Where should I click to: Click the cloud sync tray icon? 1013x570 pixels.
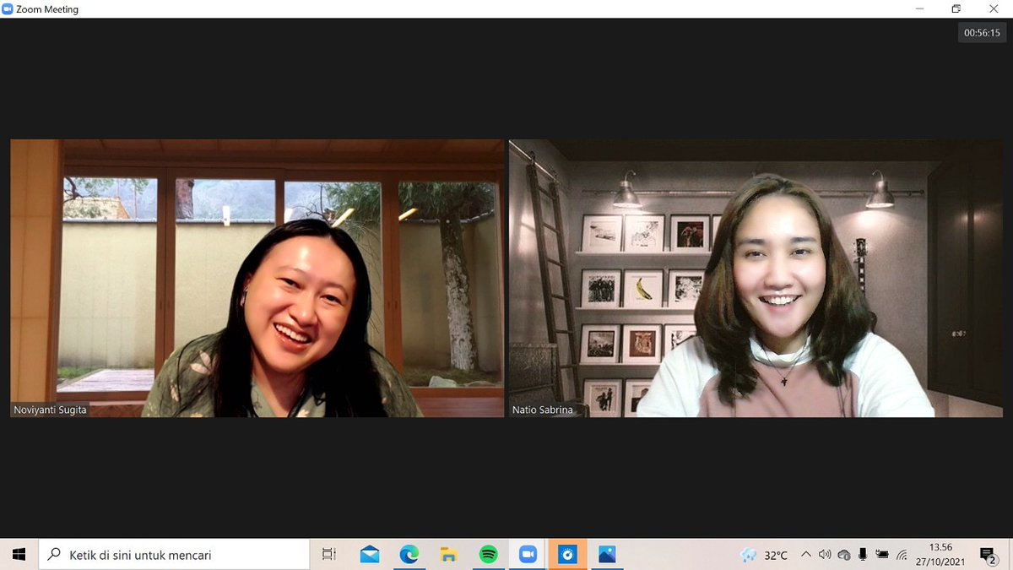[x=843, y=555]
